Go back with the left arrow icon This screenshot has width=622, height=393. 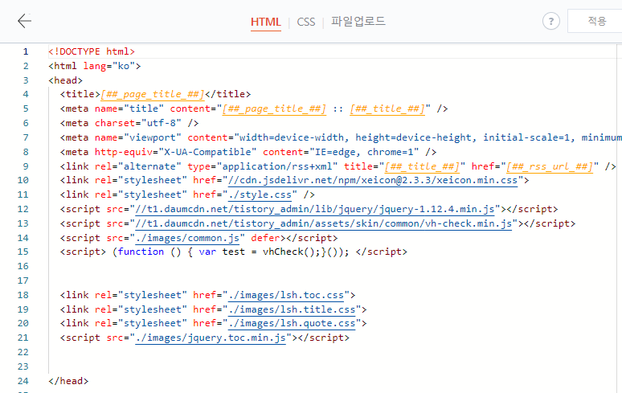25,21
